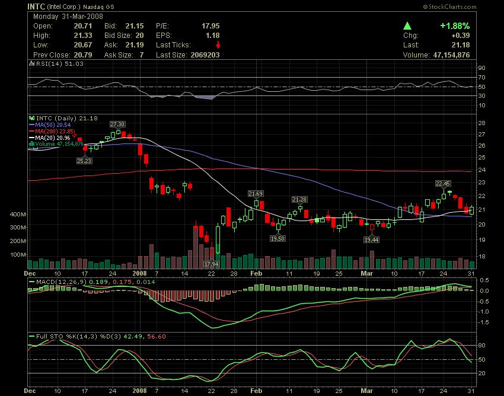
Task: Click the Last Size 2069203 value
Action: pyautogui.click(x=205, y=55)
